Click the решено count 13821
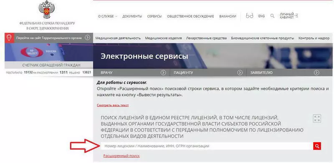The height and width of the screenshot is (163, 334). pyautogui.click(x=87, y=73)
